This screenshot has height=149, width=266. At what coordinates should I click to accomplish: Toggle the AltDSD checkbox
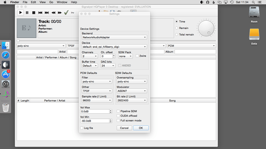coord(120,65)
